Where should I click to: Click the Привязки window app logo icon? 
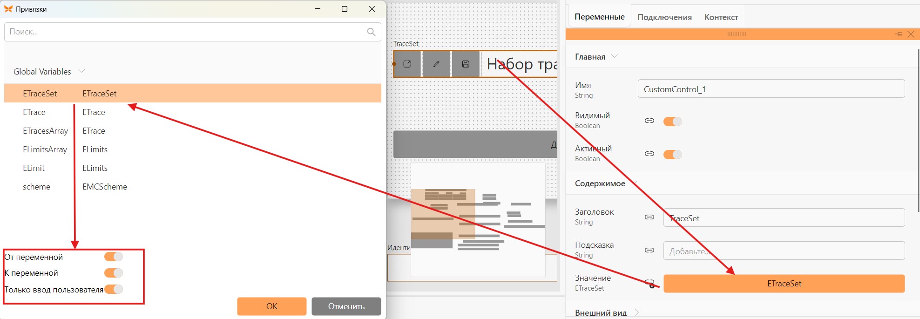(x=8, y=9)
